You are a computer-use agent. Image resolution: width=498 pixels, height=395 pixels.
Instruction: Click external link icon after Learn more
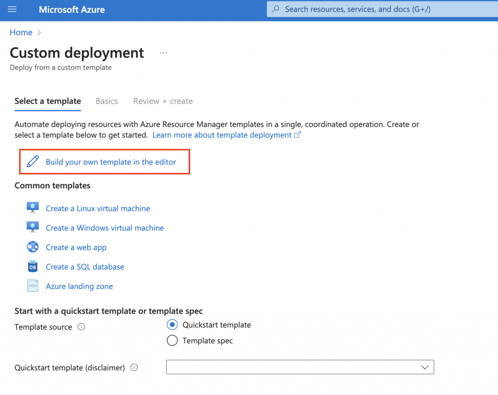tap(297, 135)
